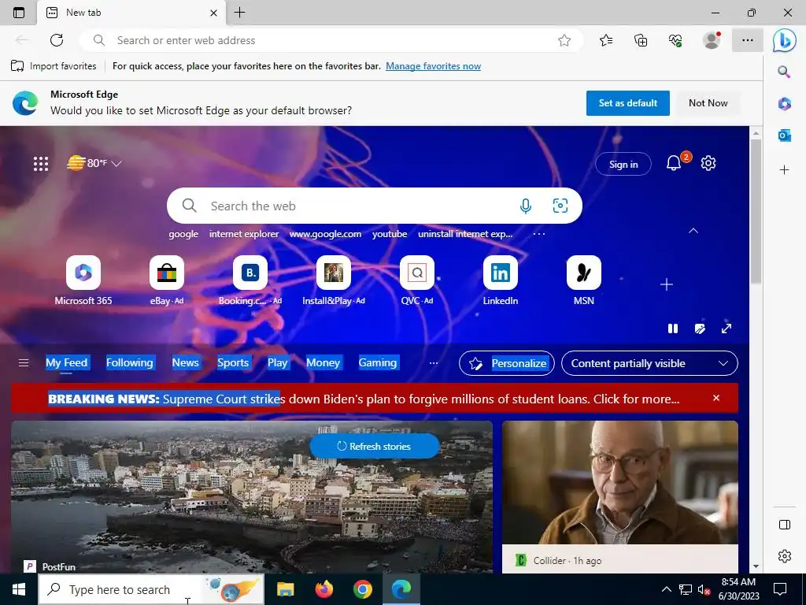
Task: Open the breaking news Supreme Court story
Action: (364, 399)
